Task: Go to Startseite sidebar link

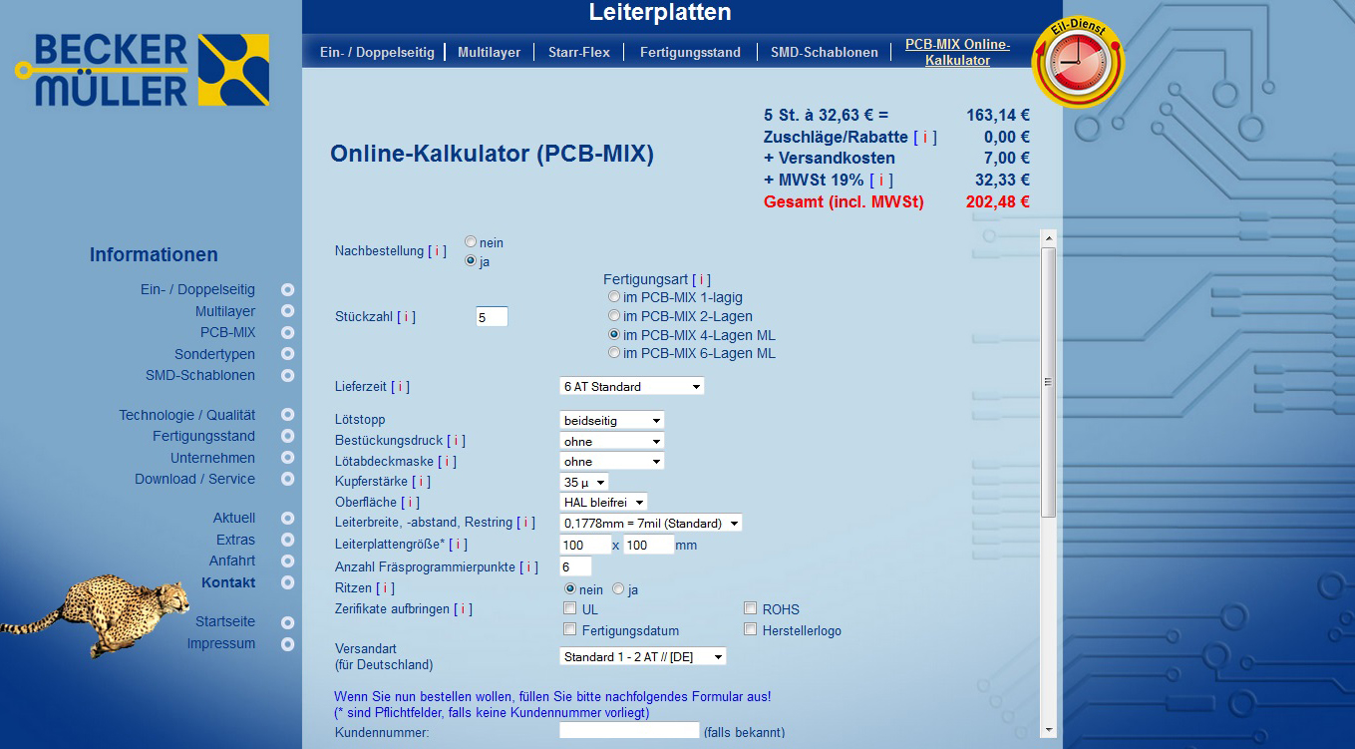Action: pos(225,622)
